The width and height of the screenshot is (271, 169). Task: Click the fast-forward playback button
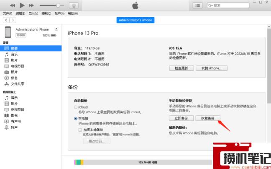pyautogui.click(x=31, y=5)
